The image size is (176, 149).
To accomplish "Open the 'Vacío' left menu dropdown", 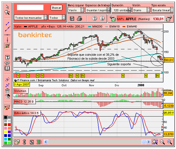I will (x=76, y=10).
